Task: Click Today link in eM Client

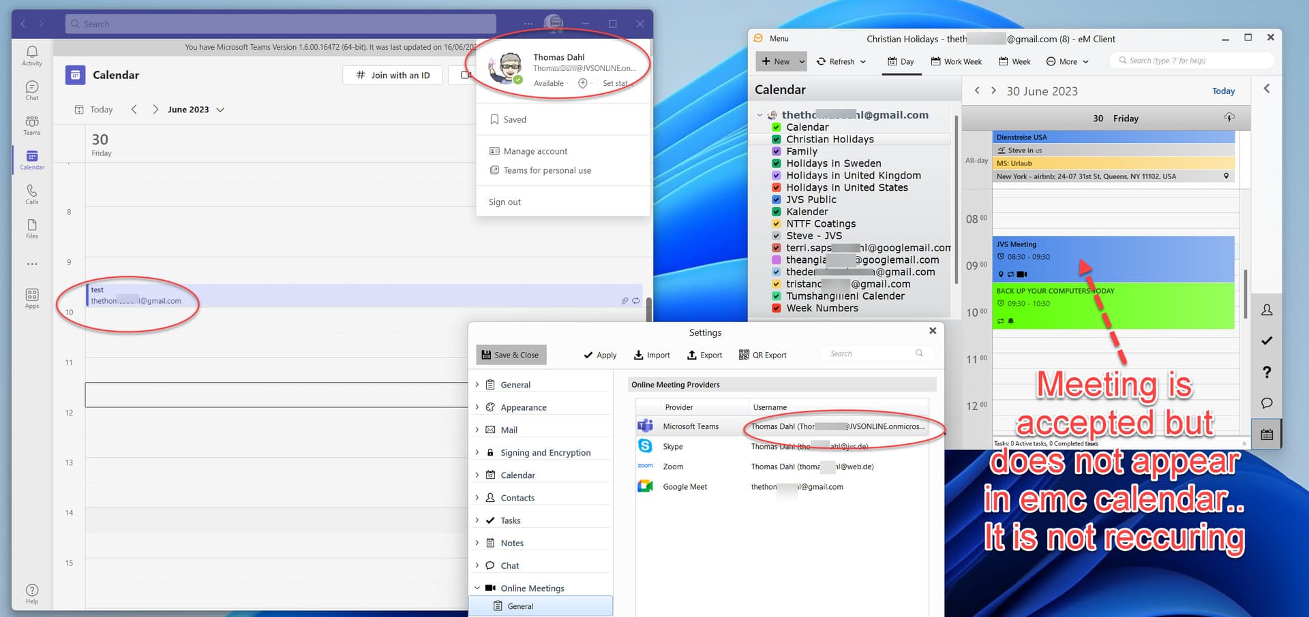Action: (x=1223, y=91)
